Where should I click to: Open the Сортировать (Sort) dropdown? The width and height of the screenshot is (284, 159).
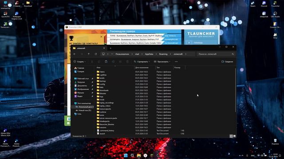coord(142,62)
